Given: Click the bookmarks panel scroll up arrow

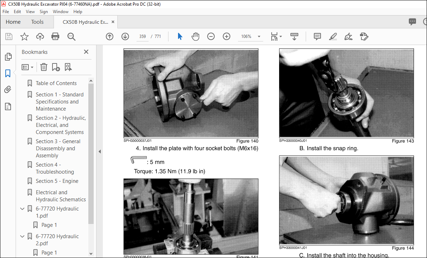Looking at the screenshot, I should pyautogui.click(x=91, y=81).
